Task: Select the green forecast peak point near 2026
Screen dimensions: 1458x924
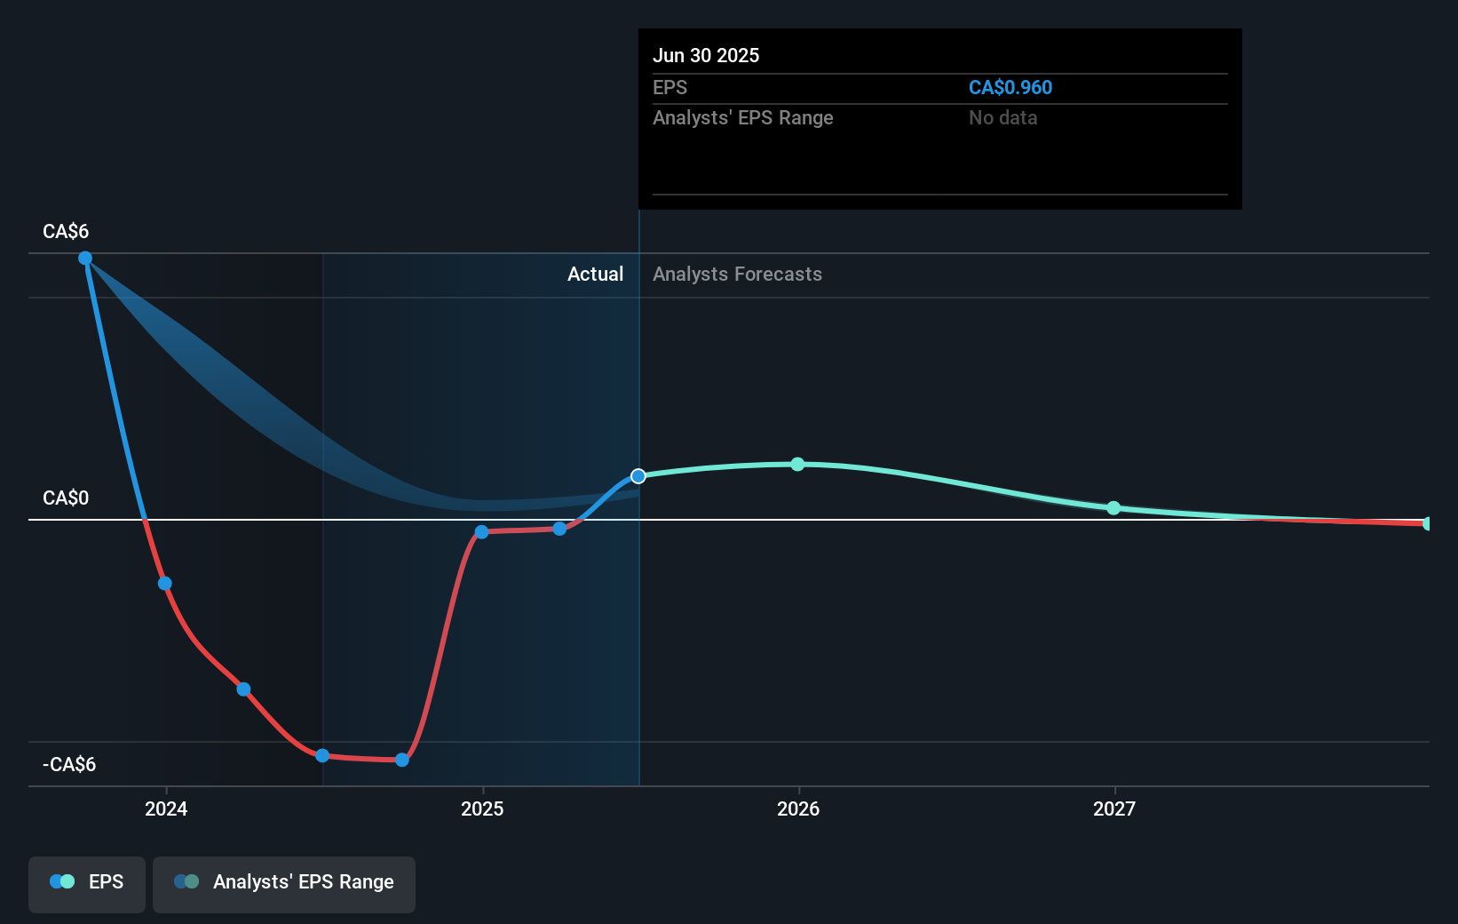Action: click(x=796, y=463)
